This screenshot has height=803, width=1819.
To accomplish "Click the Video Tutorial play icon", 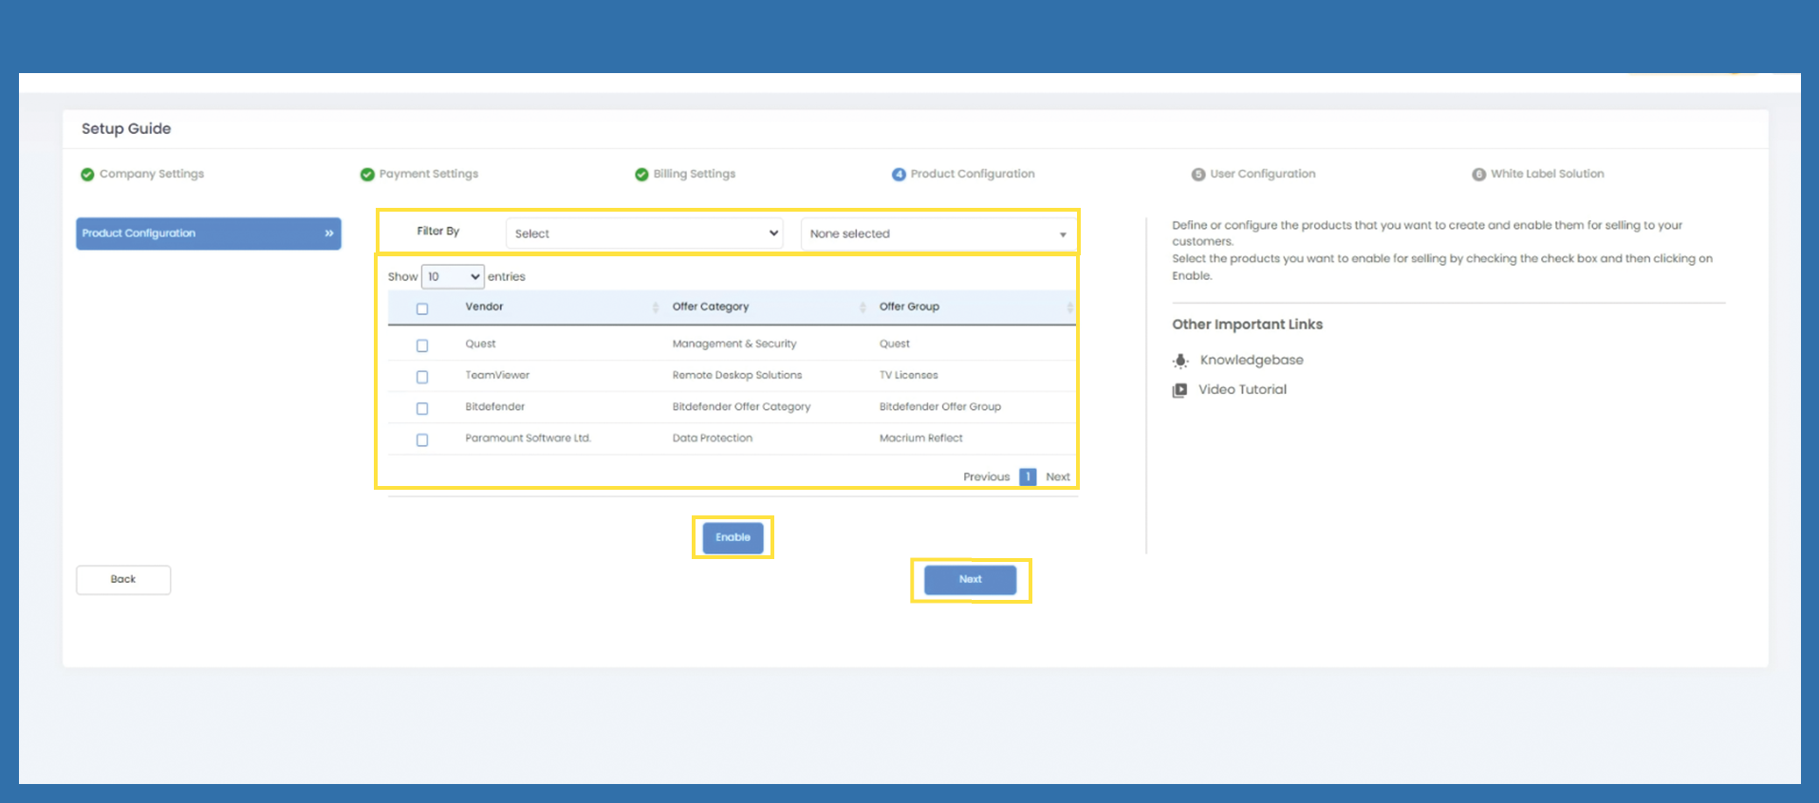I will point(1179,390).
